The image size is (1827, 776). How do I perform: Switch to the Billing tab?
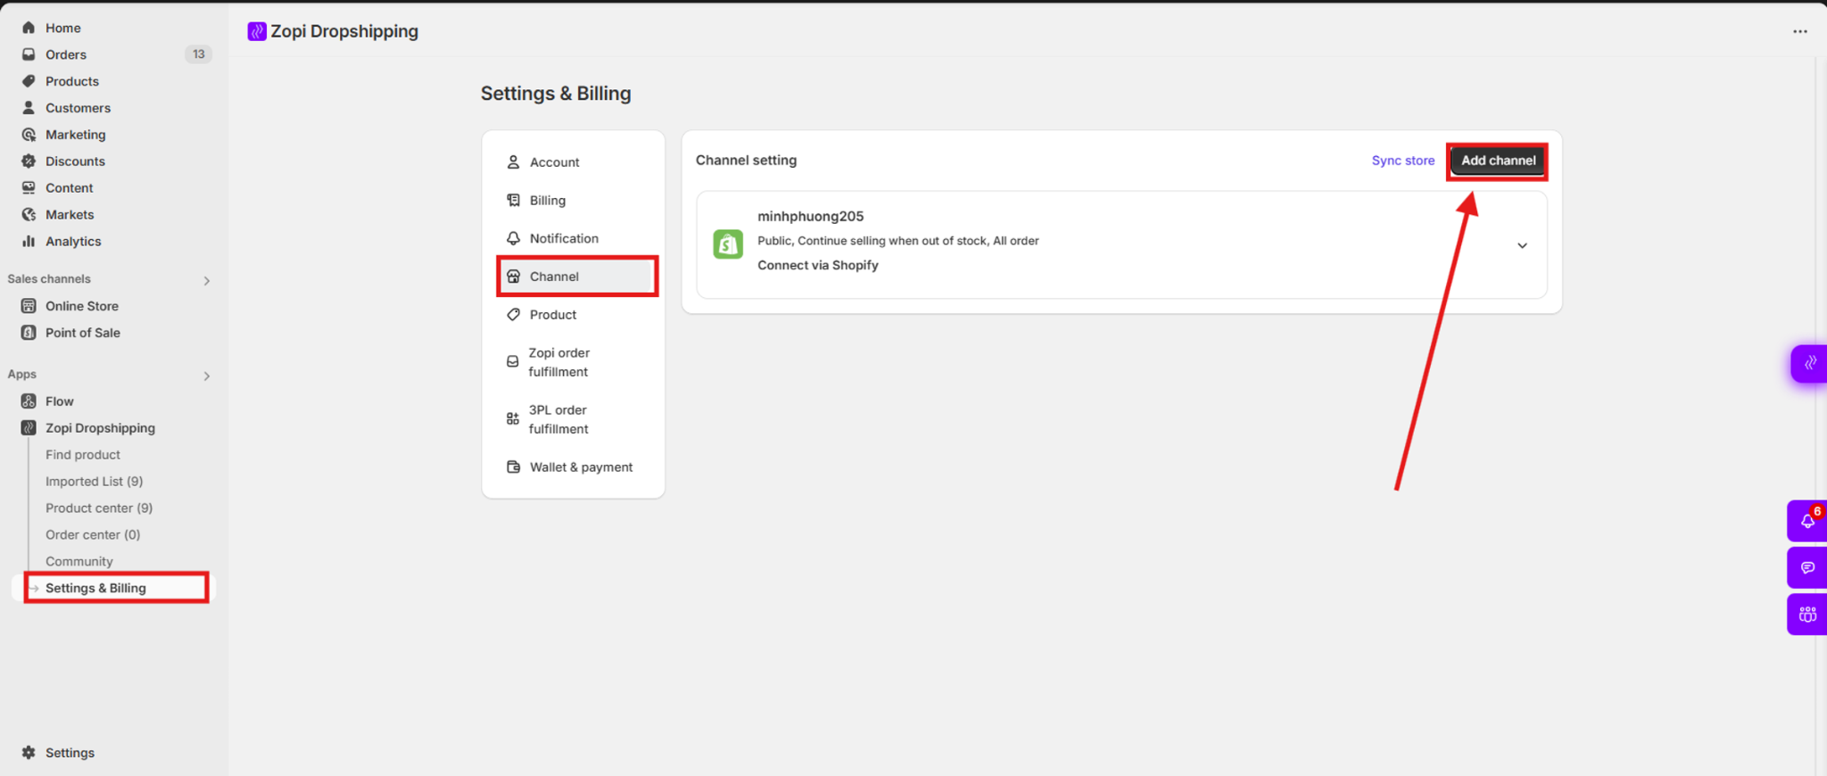574,201
